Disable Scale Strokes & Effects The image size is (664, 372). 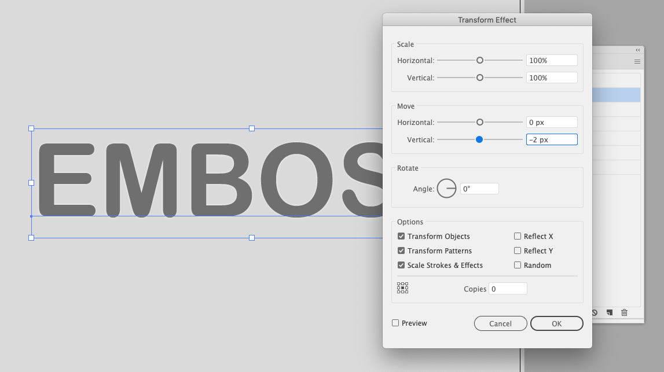(x=401, y=265)
